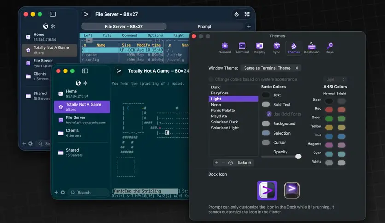Select the Themes preferences tab
Viewport: 385px width, 223px height.
(293, 48)
